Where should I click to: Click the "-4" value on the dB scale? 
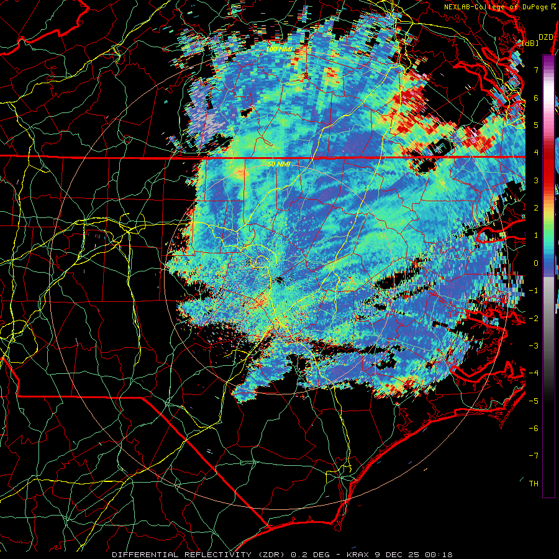coord(534,373)
